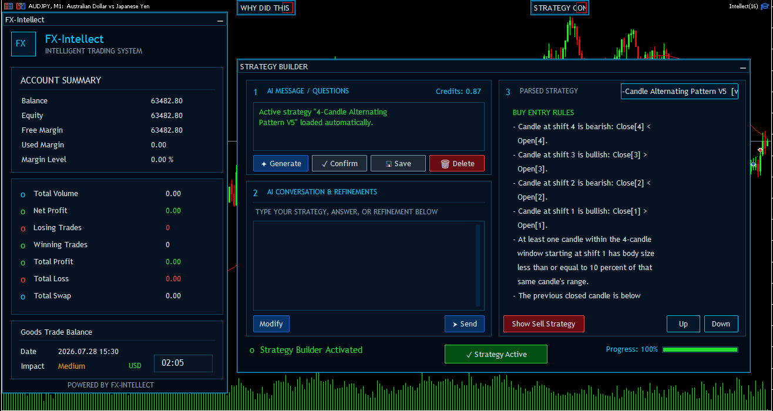Click Up to scroll parsed strategy

pyautogui.click(x=683, y=324)
